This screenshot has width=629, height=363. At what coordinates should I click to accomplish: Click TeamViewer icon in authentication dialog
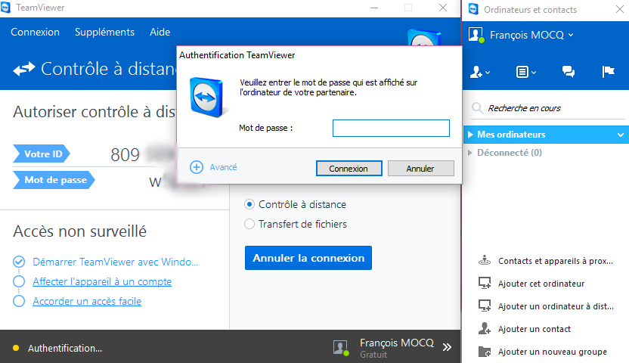coord(207,97)
